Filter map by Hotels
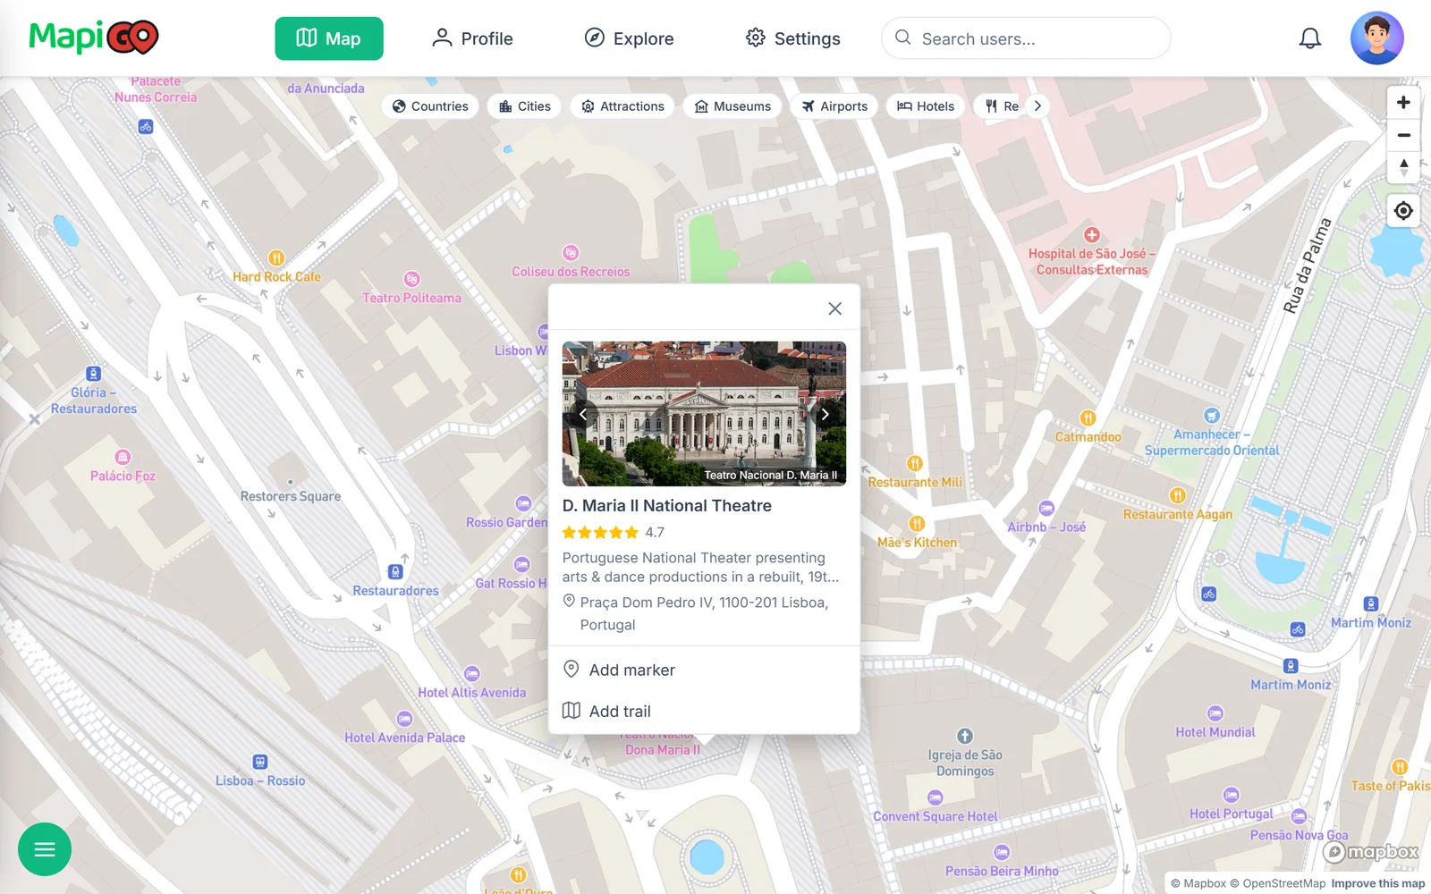 (926, 106)
